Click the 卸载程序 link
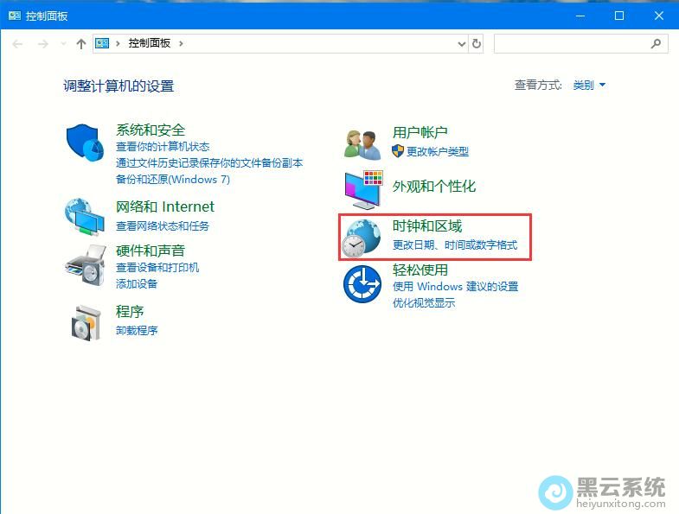The image size is (679, 514). (137, 330)
